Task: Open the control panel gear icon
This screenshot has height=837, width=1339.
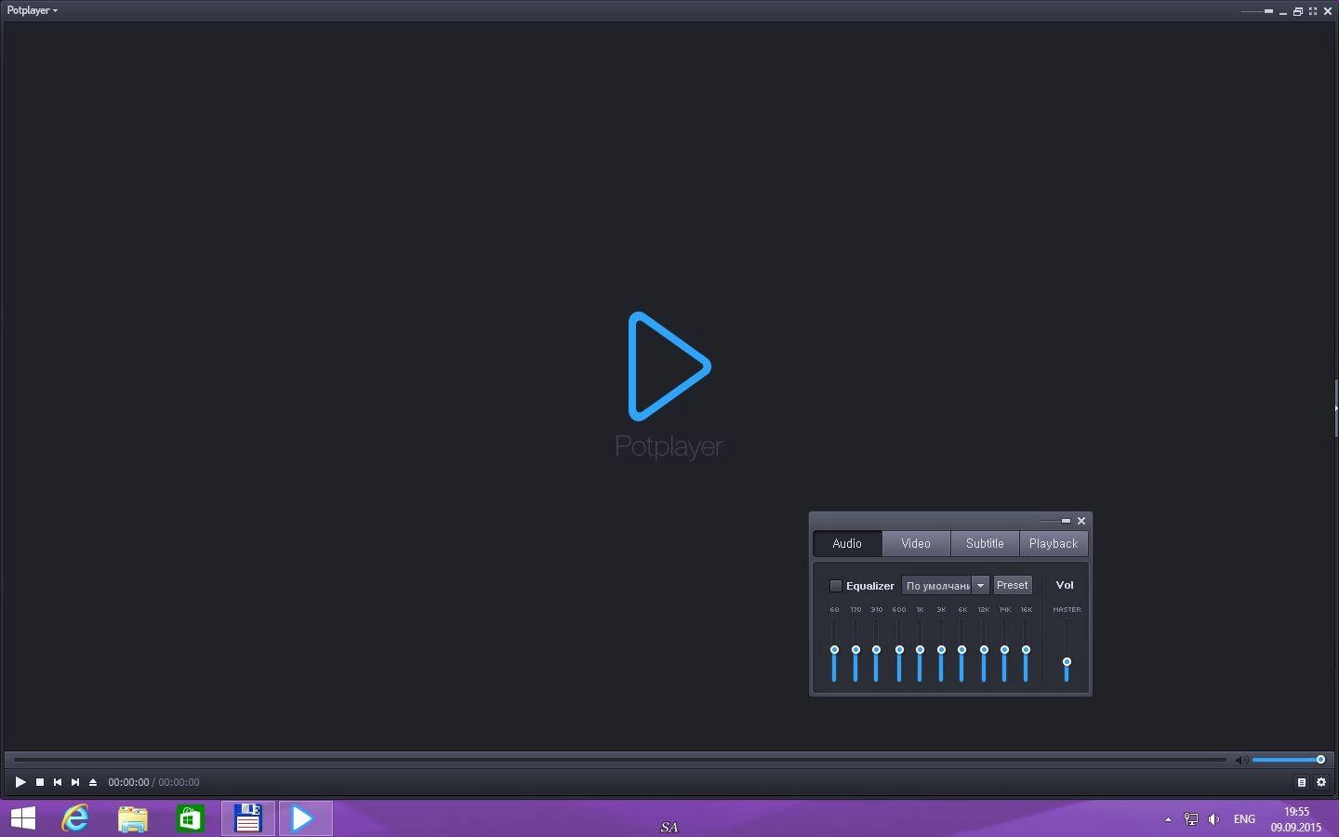Action: pos(1321,782)
